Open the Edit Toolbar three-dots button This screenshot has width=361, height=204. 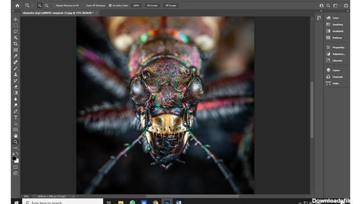(16, 148)
